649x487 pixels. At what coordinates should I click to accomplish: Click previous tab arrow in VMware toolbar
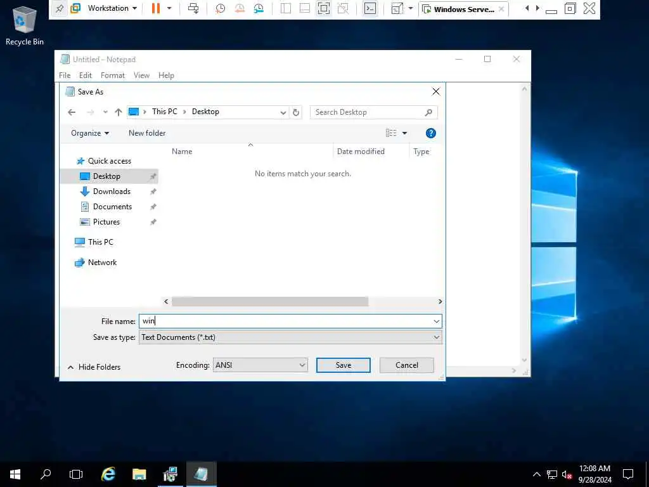coord(527,8)
